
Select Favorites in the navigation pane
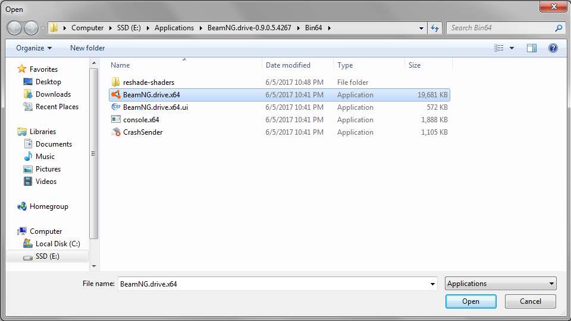(43, 69)
